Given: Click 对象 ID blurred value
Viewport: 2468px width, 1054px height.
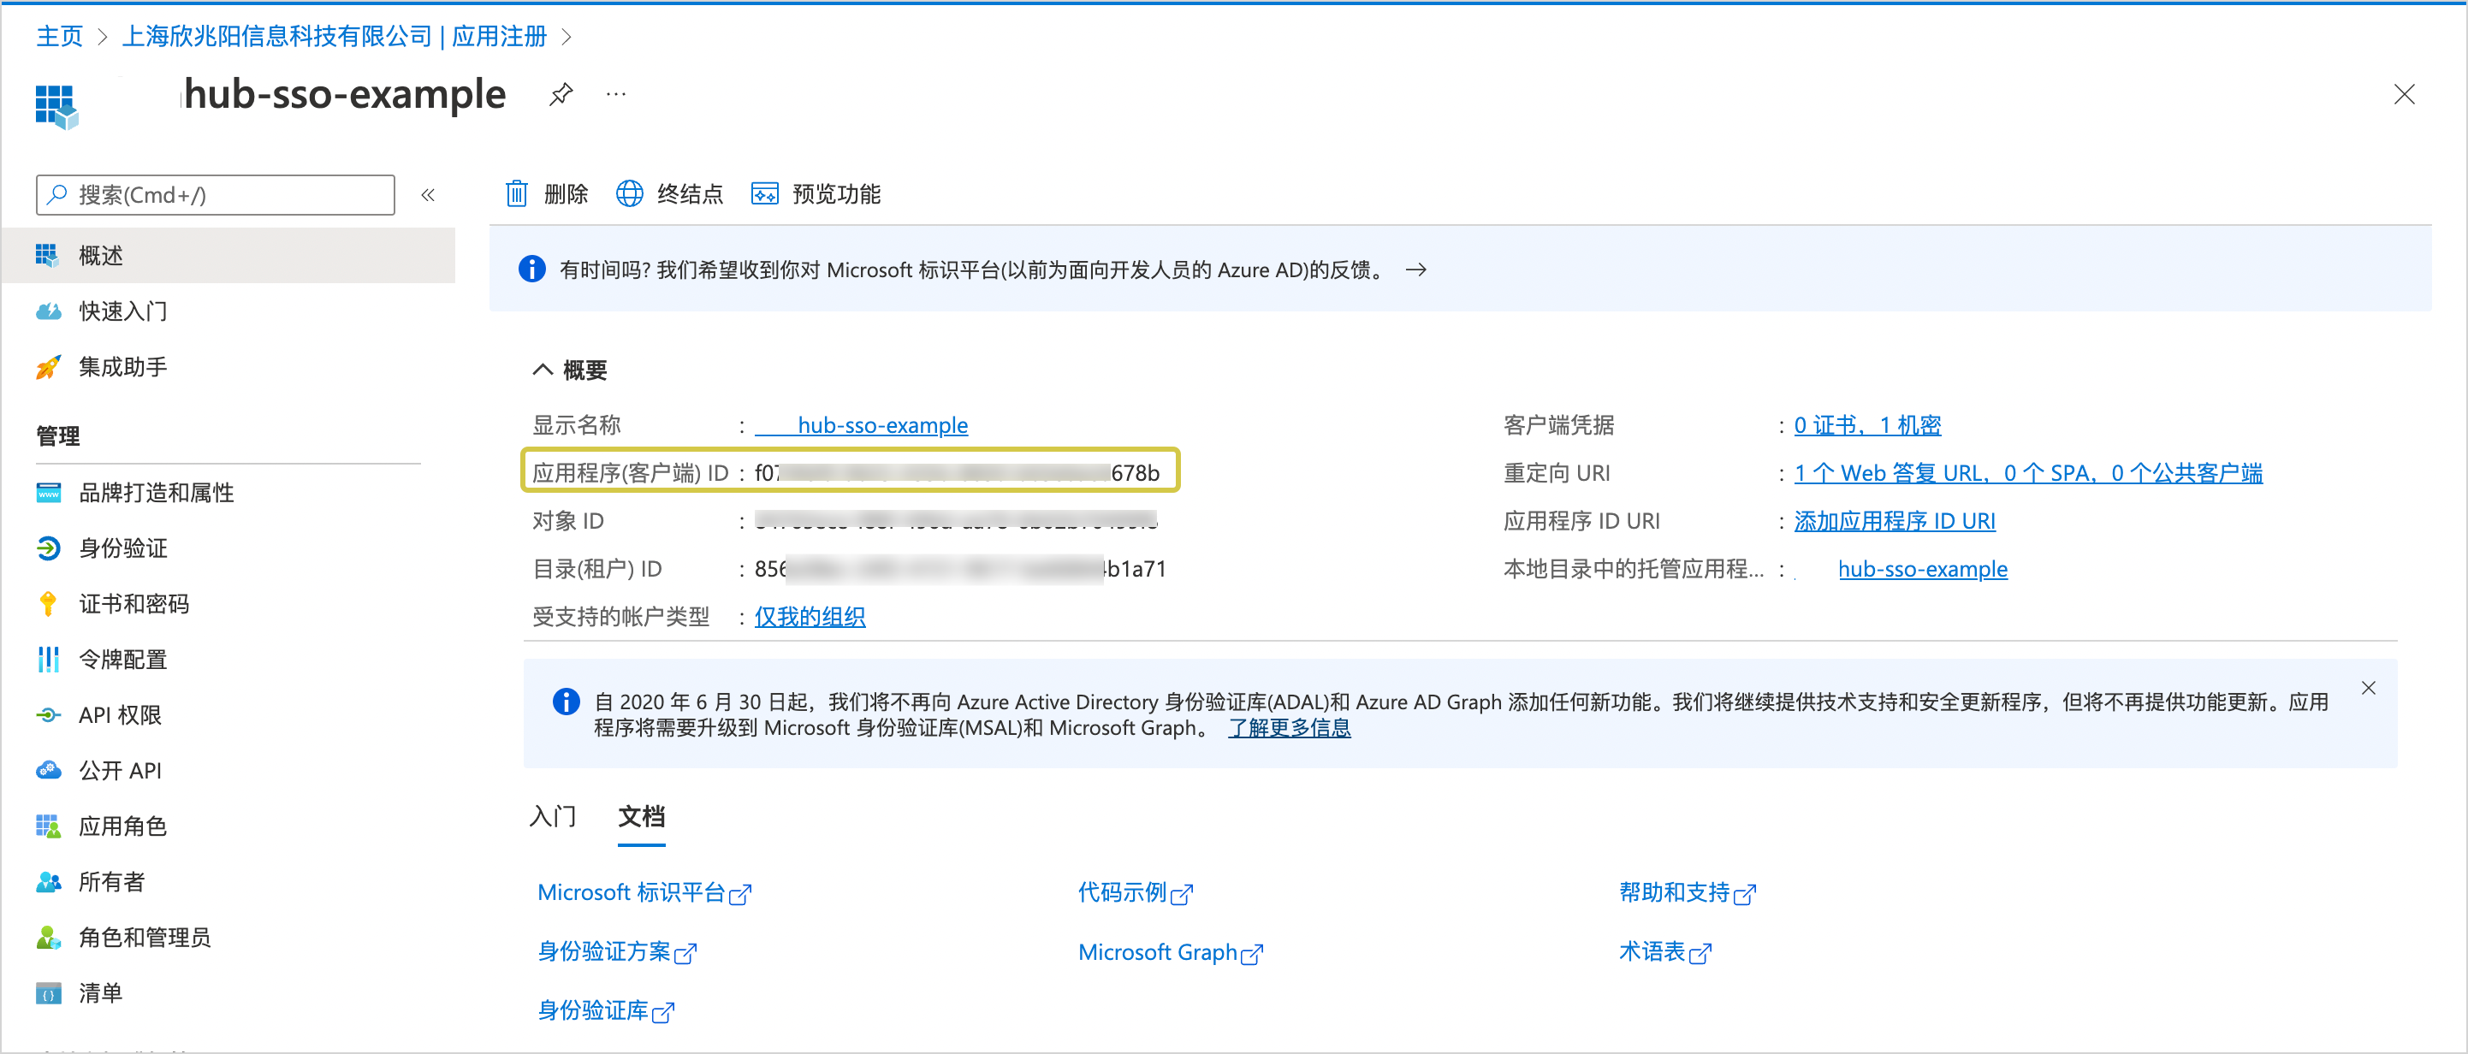Looking at the screenshot, I should (x=956, y=521).
